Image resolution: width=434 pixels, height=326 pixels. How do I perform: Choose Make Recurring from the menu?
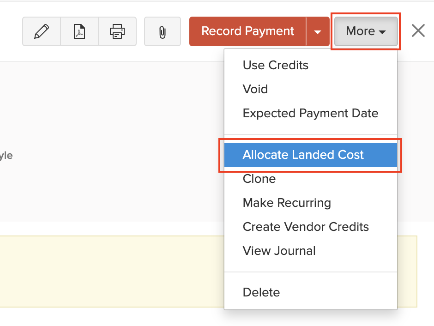point(287,203)
